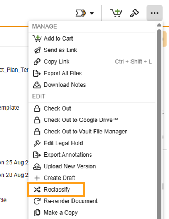Click the Re-render Document circular arrow icon

(37, 201)
